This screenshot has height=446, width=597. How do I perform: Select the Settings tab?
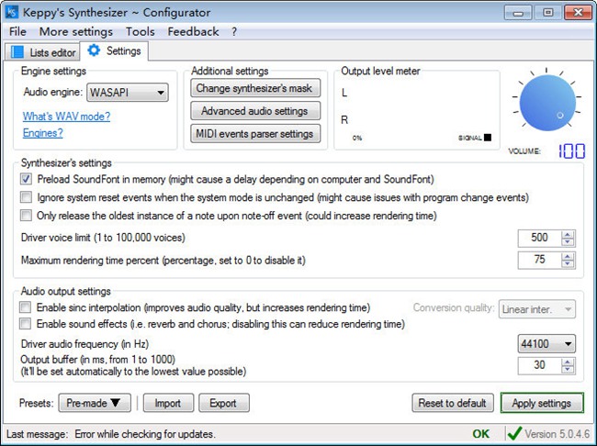tap(114, 50)
